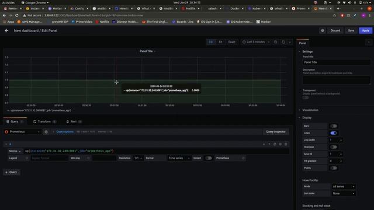This screenshot has height=210, width=374.
Task: Click the Description text area
Action: (x=337, y=80)
